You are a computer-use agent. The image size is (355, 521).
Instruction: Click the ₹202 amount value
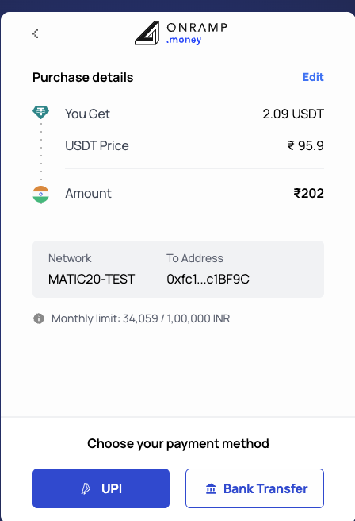(308, 193)
